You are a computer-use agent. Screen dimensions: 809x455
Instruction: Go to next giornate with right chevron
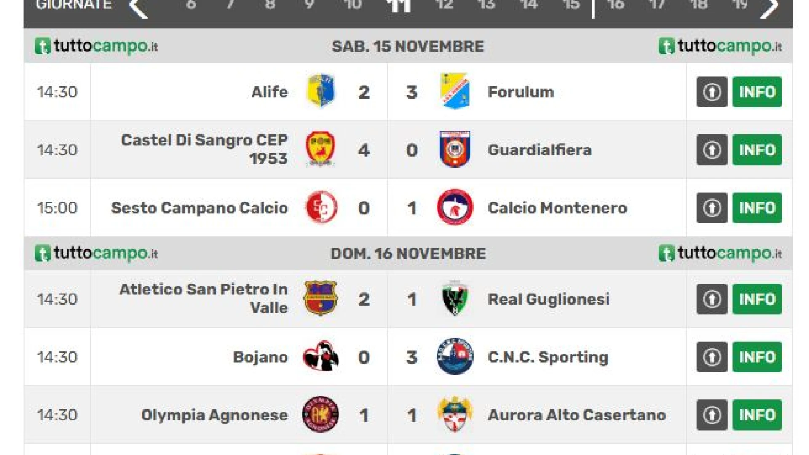tap(769, 7)
